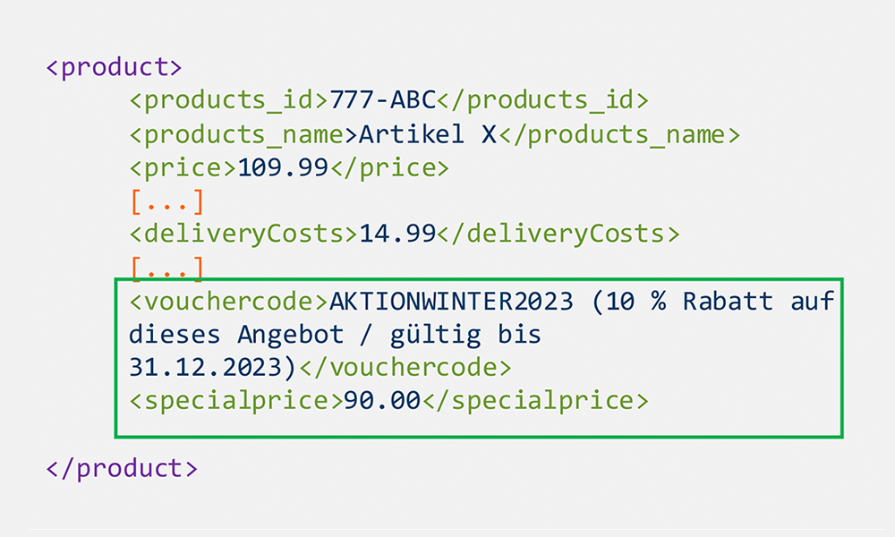Click the closing deliveryCosts tag

(x=558, y=235)
